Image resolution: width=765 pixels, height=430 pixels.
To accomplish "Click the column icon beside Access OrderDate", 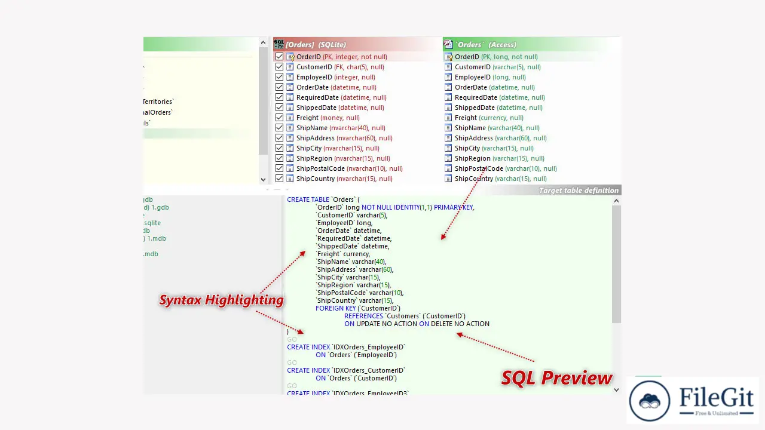I will pos(449,87).
